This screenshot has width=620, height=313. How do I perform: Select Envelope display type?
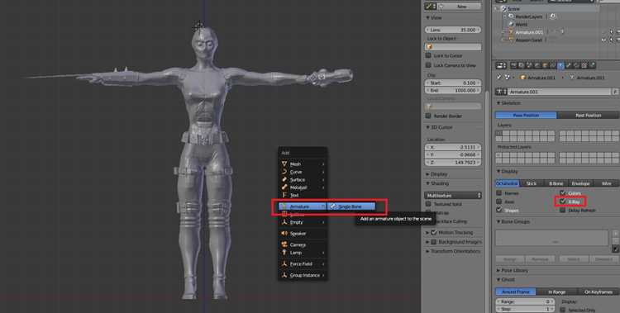pyautogui.click(x=580, y=183)
